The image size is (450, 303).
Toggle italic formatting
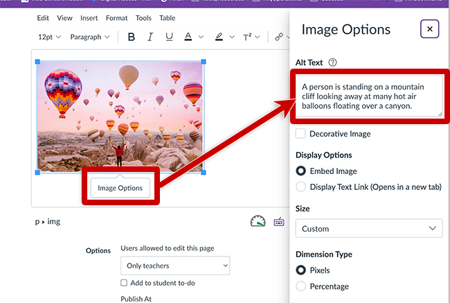[x=150, y=37]
